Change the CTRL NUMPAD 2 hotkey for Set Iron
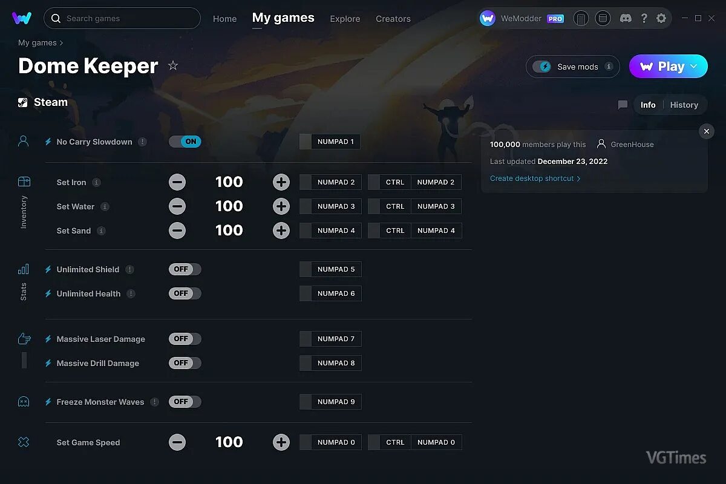This screenshot has width=726, height=484. (x=414, y=182)
